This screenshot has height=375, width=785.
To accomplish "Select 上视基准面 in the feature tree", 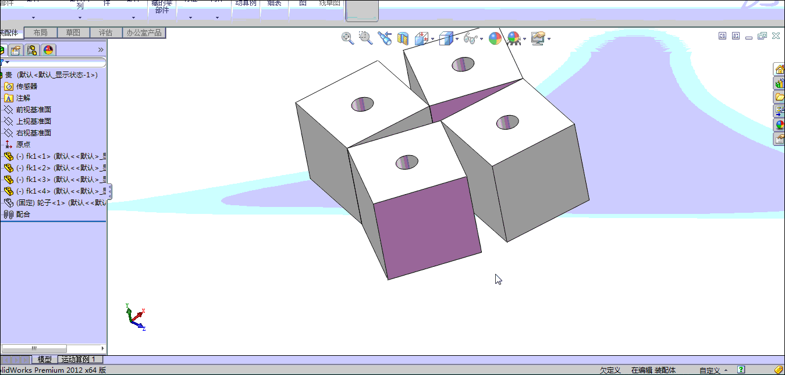I will (x=34, y=121).
